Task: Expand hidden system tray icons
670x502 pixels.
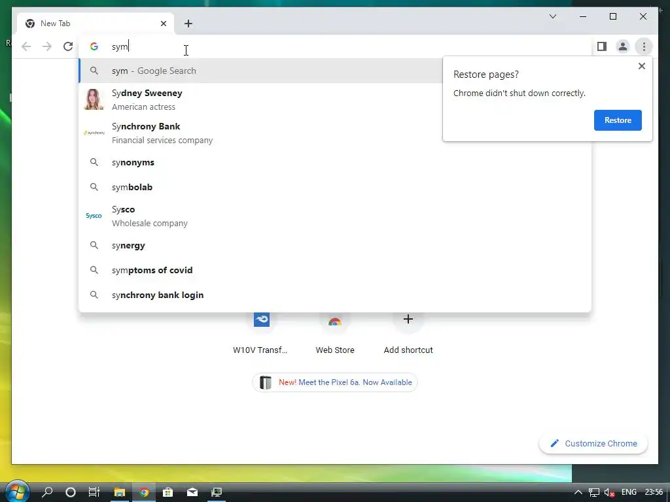Action: point(578,492)
